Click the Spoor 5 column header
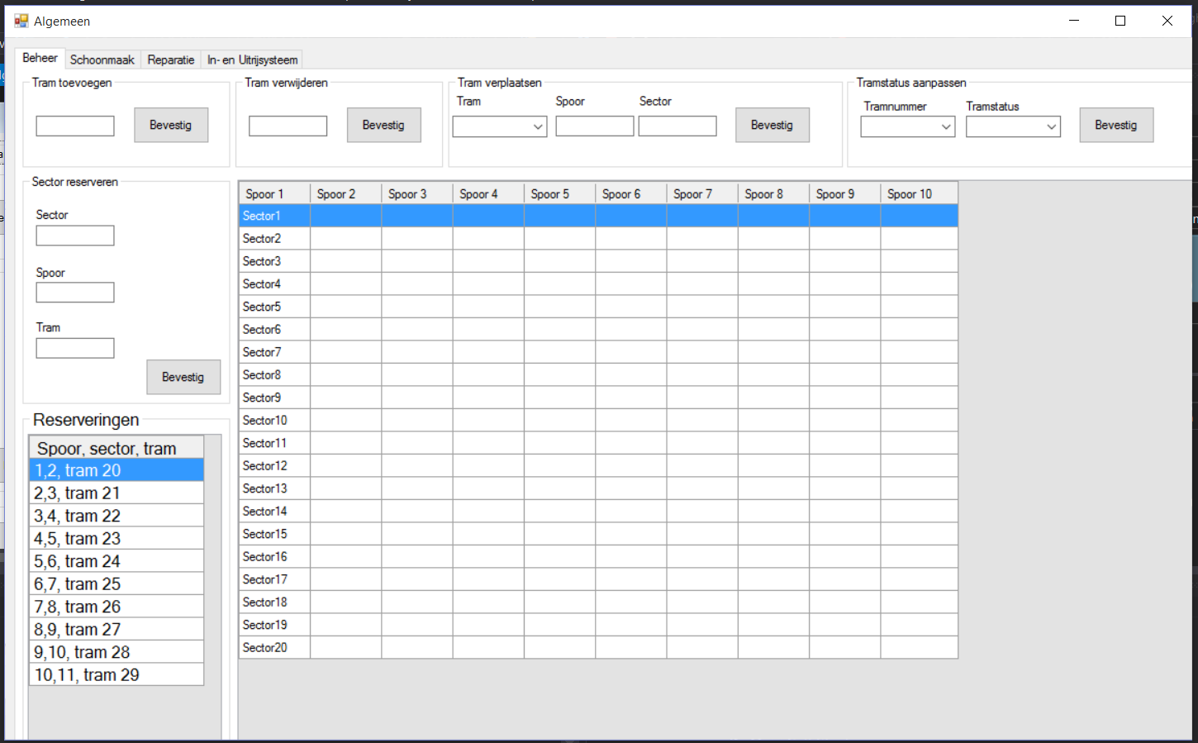1198x743 pixels. tap(559, 193)
